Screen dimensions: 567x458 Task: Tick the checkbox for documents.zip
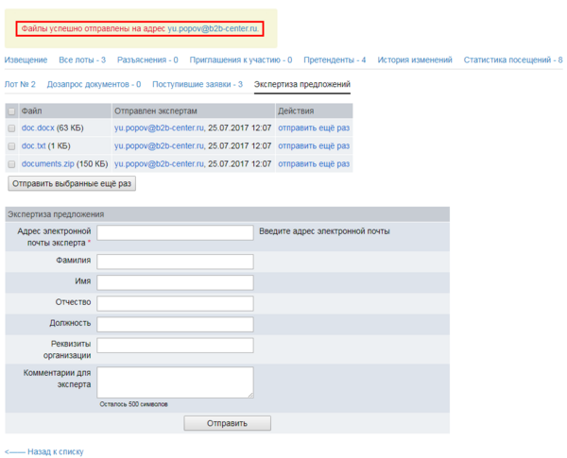11,164
